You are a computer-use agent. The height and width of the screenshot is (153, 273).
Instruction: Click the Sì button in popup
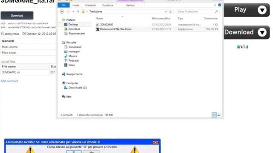[x=74, y=152]
